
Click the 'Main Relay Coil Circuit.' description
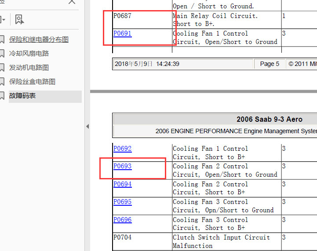click(x=215, y=16)
